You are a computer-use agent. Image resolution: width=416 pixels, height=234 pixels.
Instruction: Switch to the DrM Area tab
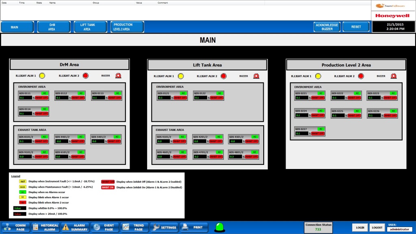point(54,27)
